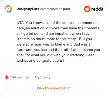Viewport: 108px width, 97px height.
Task: Click the orange Reddit Snoo logo
Action: tap(87, 9)
